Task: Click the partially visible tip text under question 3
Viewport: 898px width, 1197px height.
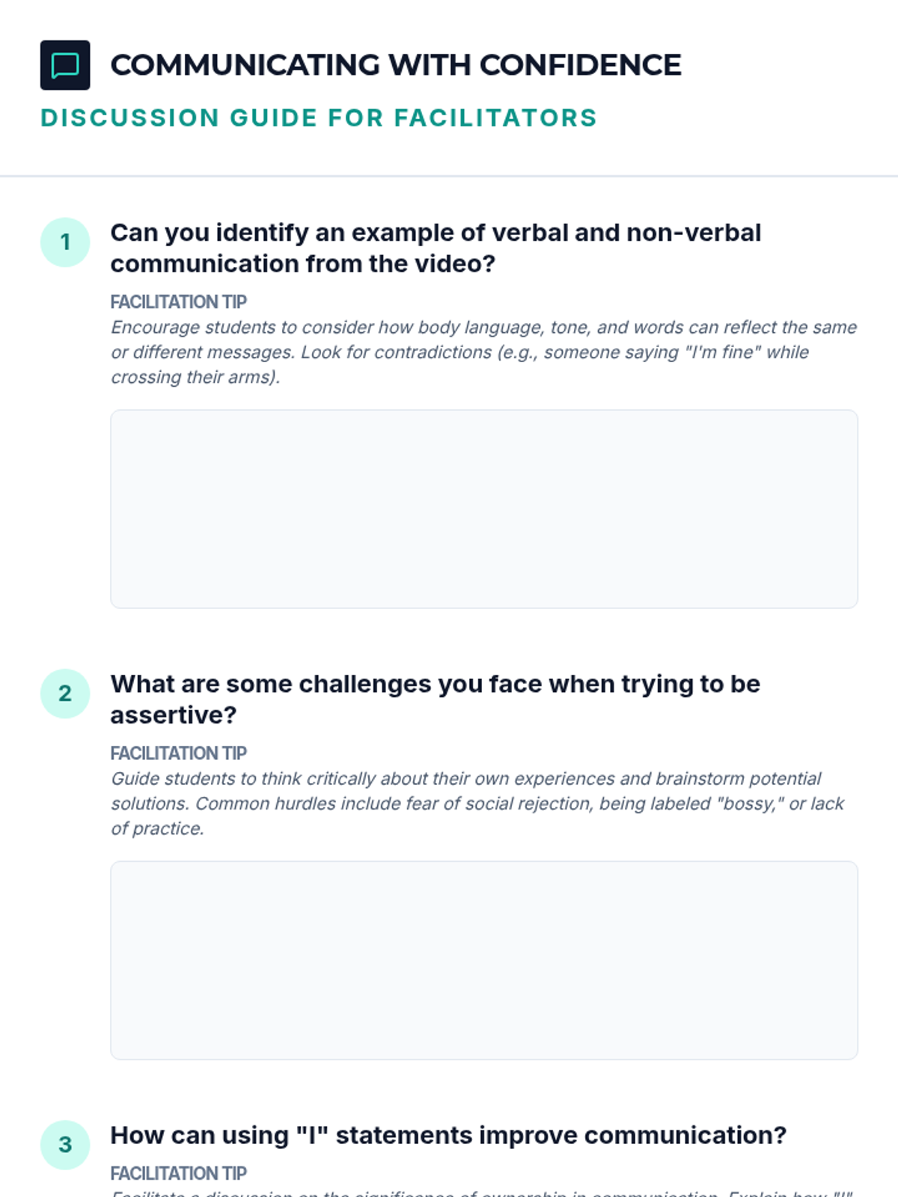Action: (483, 1193)
